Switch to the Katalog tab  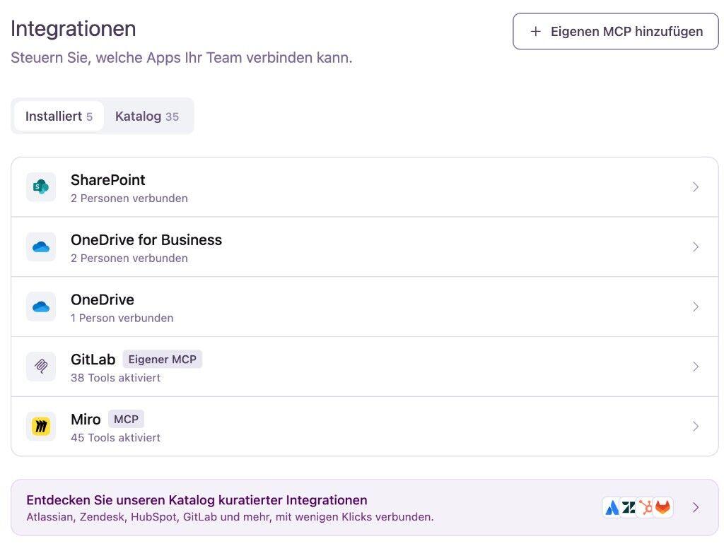pyautogui.click(x=147, y=117)
